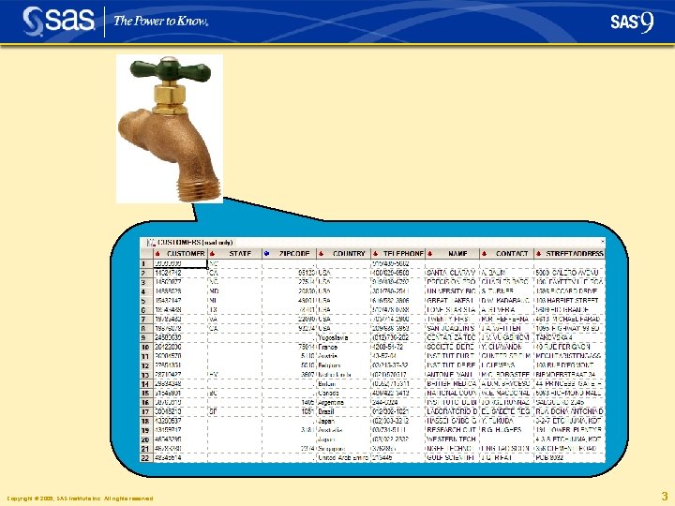This screenshot has height=506, width=675.
Task: Select name cell 'WESTERN TECH'
Action: (452, 439)
